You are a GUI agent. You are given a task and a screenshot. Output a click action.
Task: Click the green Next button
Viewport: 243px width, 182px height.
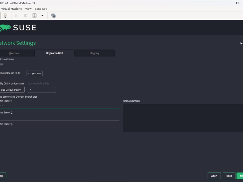tap(240, 176)
